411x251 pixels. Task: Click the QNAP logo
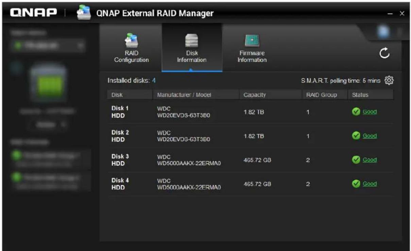point(33,13)
